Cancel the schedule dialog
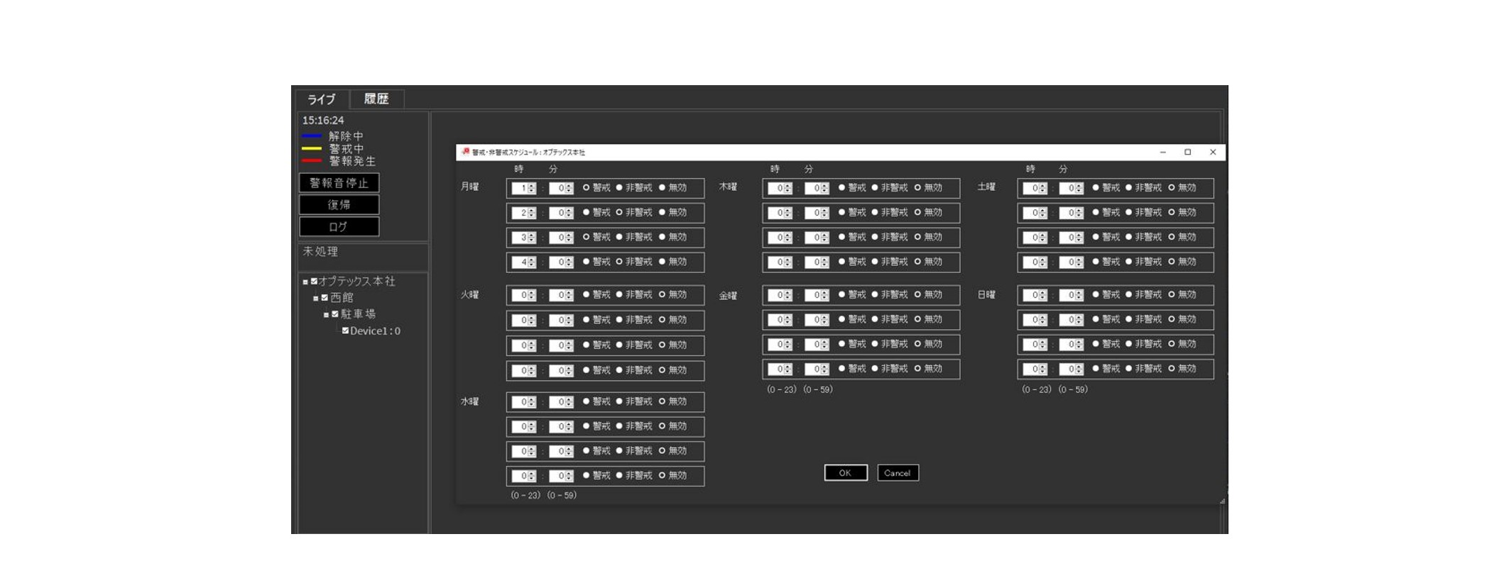The height and width of the screenshot is (561, 1504). 898,473
